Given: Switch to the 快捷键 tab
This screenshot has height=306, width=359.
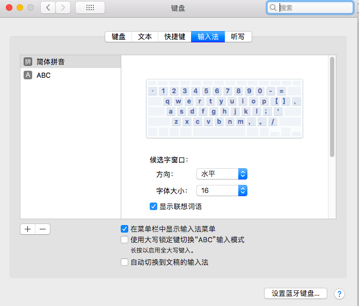Looking at the screenshot, I should (x=174, y=37).
